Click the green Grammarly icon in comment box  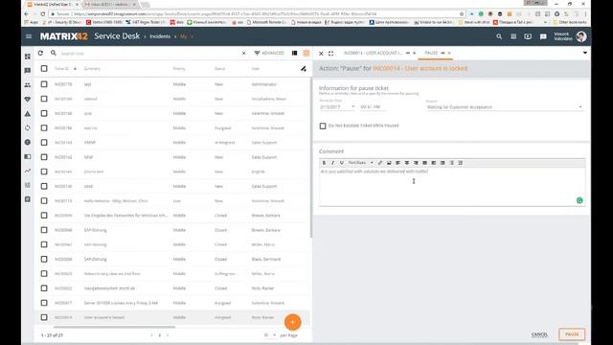pyautogui.click(x=579, y=200)
